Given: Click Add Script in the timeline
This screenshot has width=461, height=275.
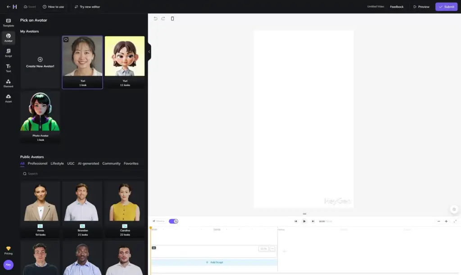Looking at the screenshot, I should point(214,262).
